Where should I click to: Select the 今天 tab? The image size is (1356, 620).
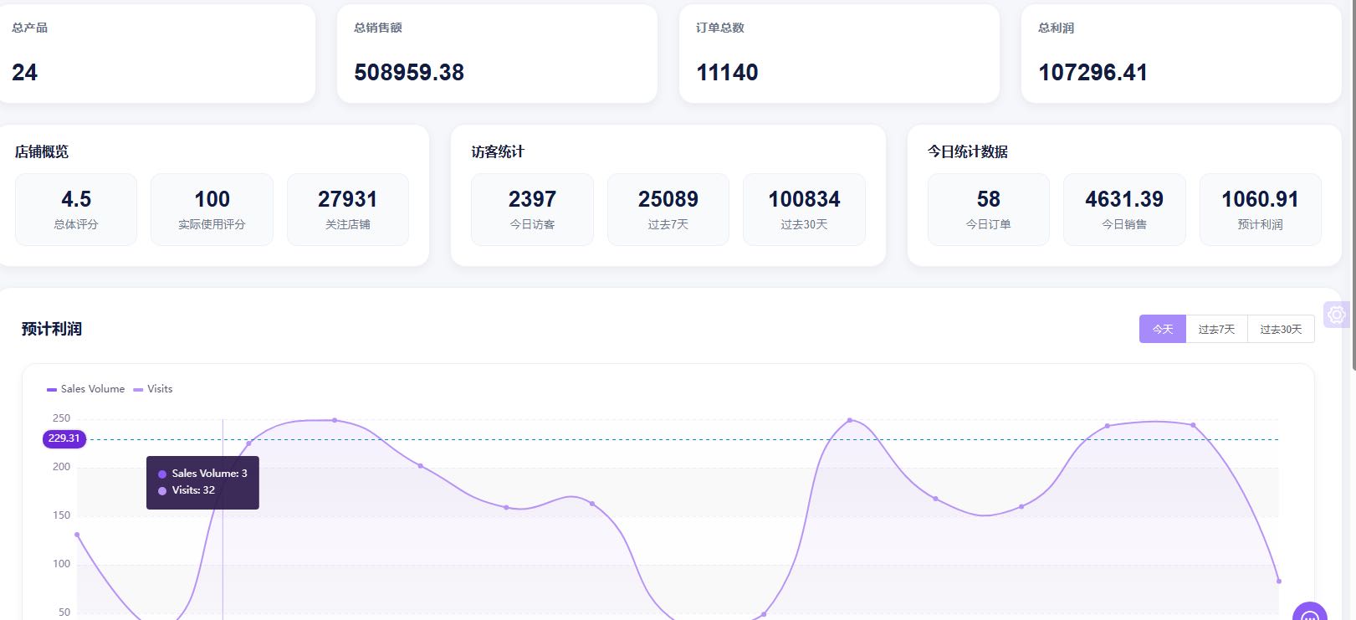[x=1163, y=329]
